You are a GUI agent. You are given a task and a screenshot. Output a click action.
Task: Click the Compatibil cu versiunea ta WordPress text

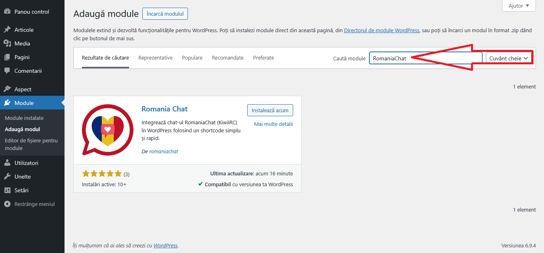click(x=246, y=184)
